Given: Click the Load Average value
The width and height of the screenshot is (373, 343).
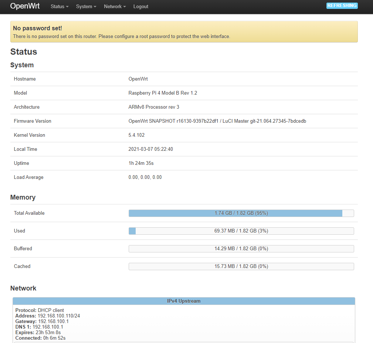Looking at the screenshot, I should 145,177.
